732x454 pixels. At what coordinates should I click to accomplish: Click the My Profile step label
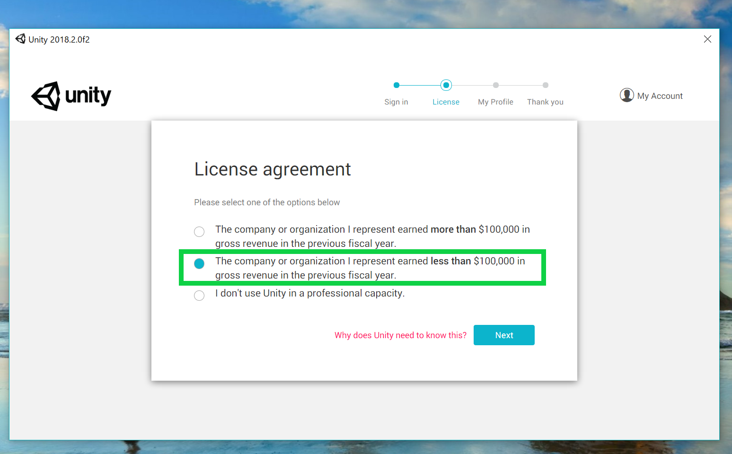tap(495, 102)
